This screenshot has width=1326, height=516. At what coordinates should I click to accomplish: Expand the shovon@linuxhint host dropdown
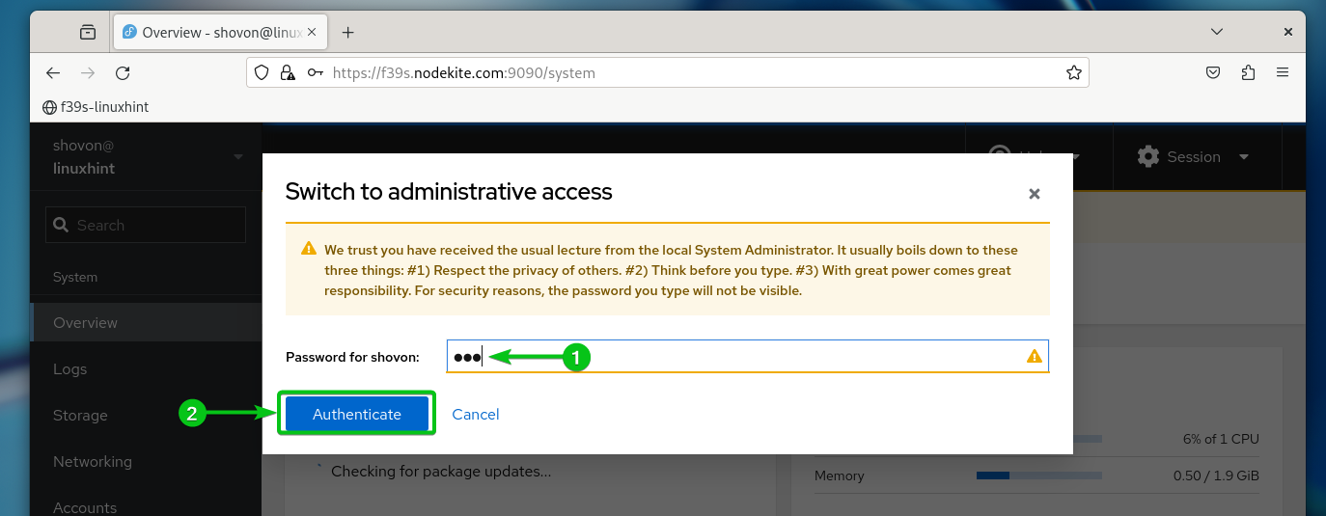point(146,157)
